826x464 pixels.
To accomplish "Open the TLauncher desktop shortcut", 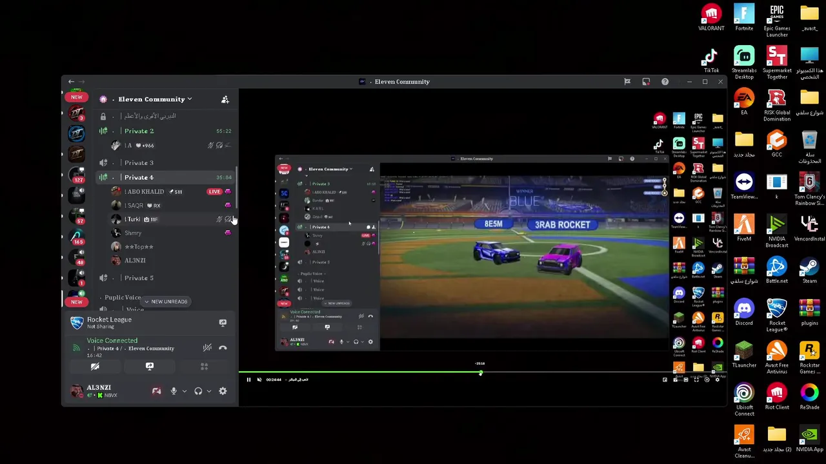I will coord(744,354).
